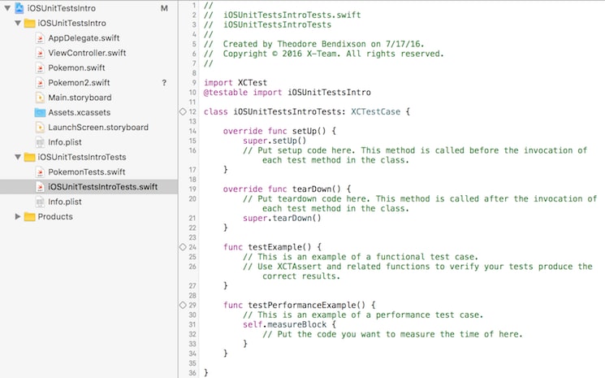Open Main.storyboard
This screenshot has width=605, height=378.
click(x=80, y=98)
